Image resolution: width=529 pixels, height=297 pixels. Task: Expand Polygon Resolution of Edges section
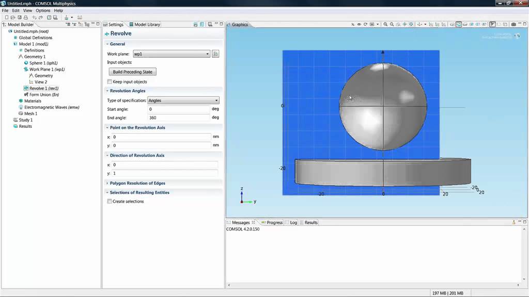coord(107,183)
